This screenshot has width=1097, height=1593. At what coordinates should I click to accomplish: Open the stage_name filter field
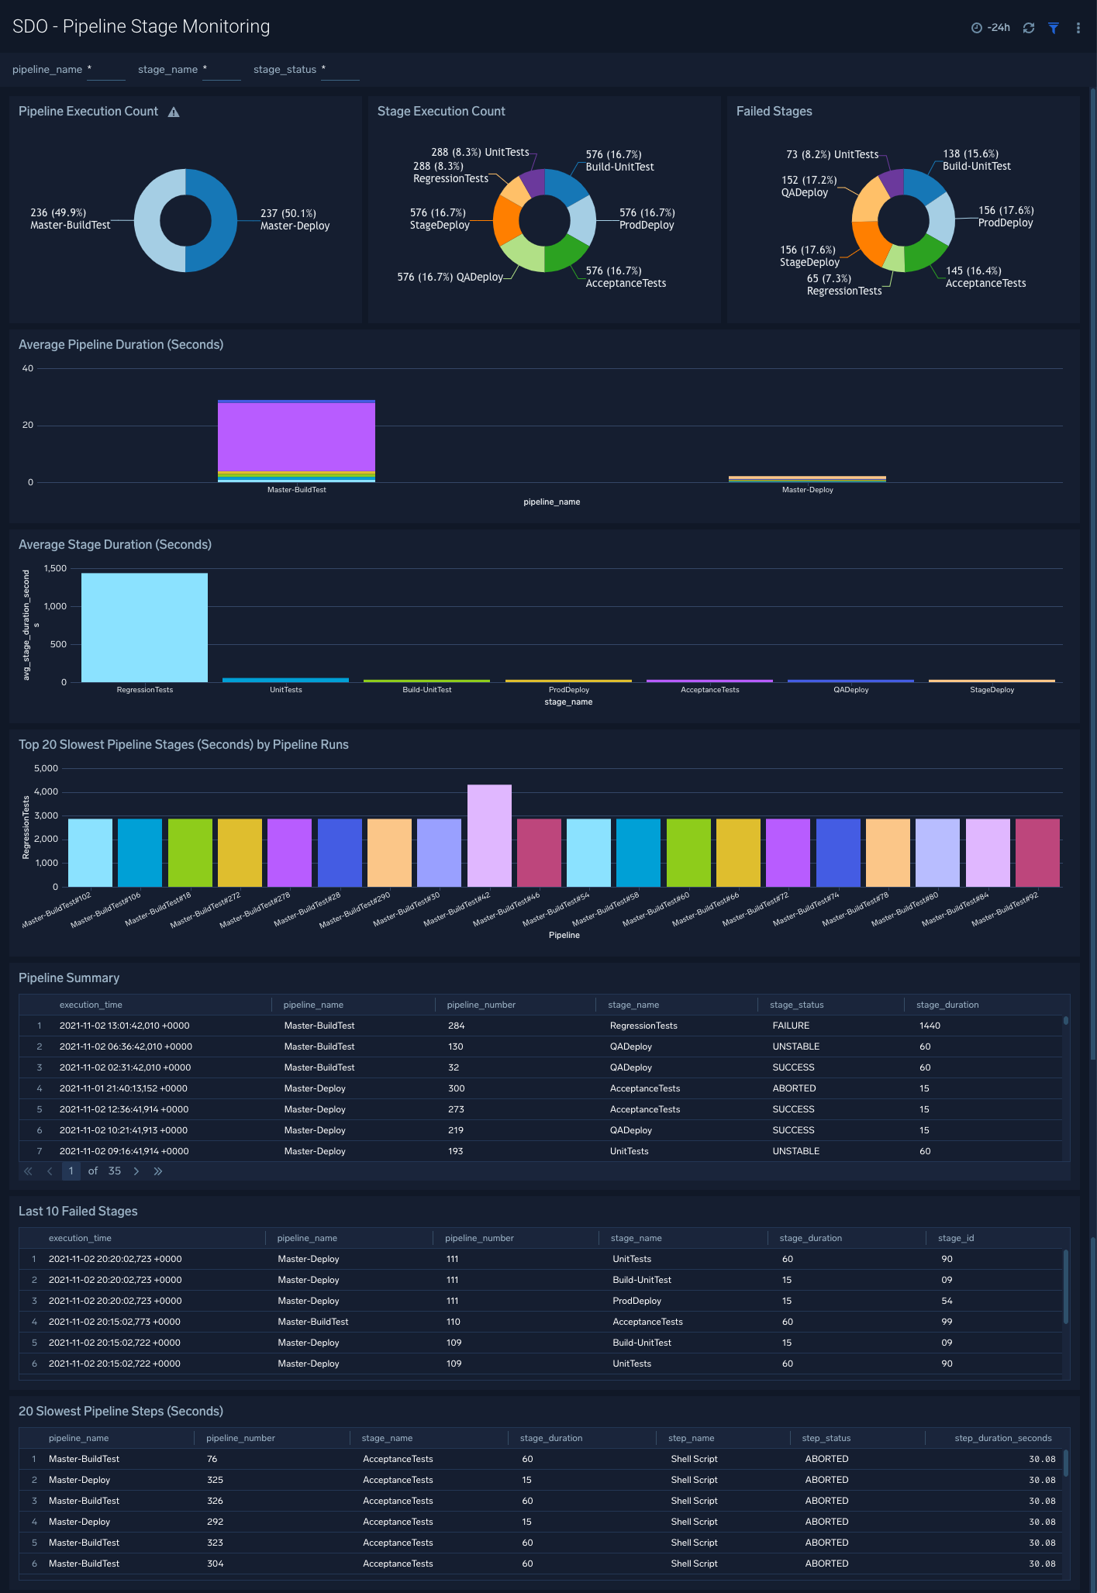pyautogui.click(x=222, y=70)
